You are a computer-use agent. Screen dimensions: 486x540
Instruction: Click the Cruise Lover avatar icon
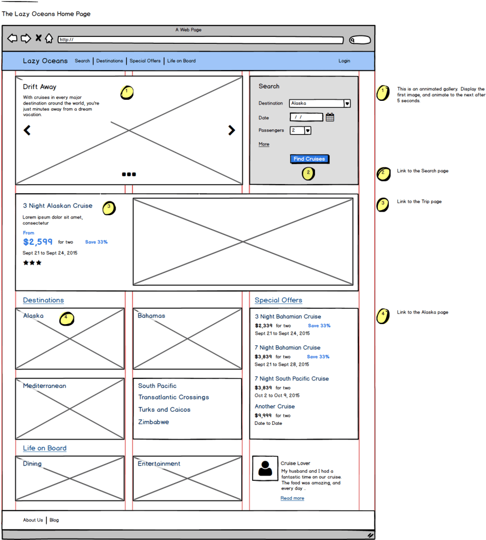tap(265, 468)
